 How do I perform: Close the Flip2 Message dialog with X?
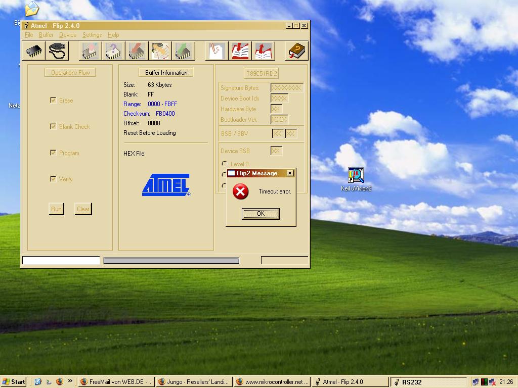(x=290, y=173)
